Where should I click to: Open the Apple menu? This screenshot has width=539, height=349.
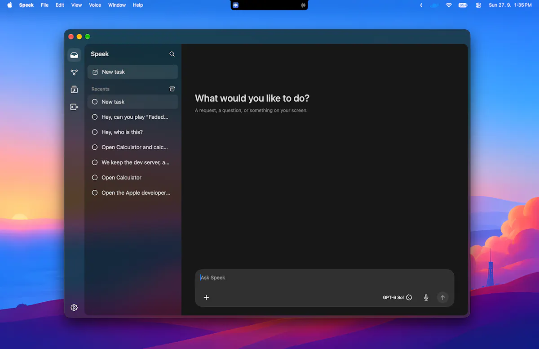pyautogui.click(x=9, y=5)
